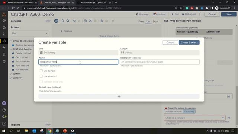238x134 pixels.
Task: Open the user profile avatar
Action: pos(4,103)
